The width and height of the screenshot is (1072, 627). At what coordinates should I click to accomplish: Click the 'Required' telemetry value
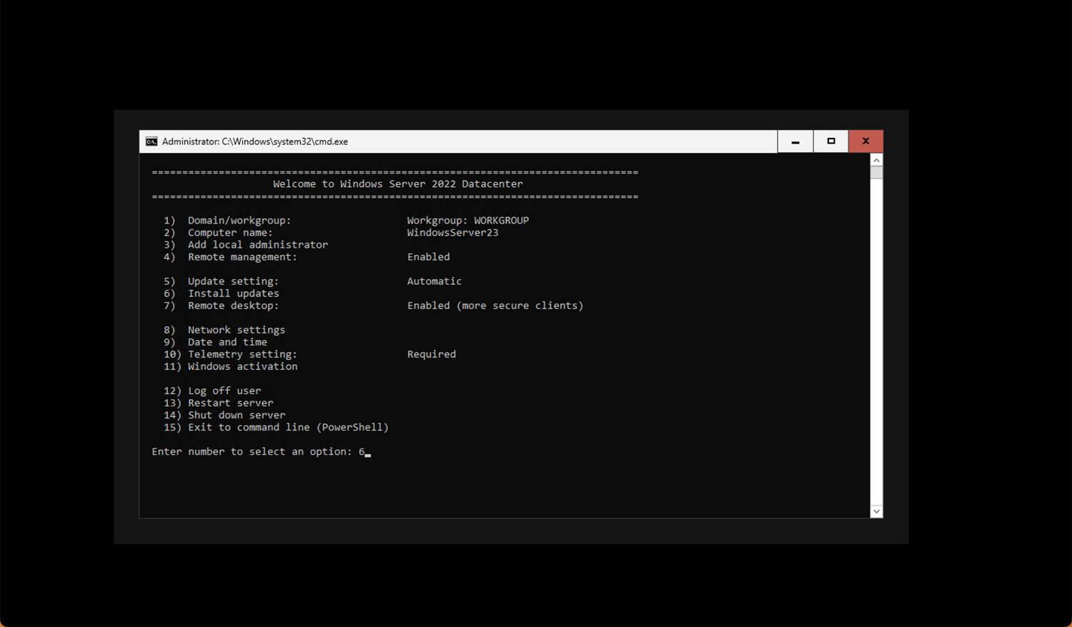pyautogui.click(x=432, y=354)
